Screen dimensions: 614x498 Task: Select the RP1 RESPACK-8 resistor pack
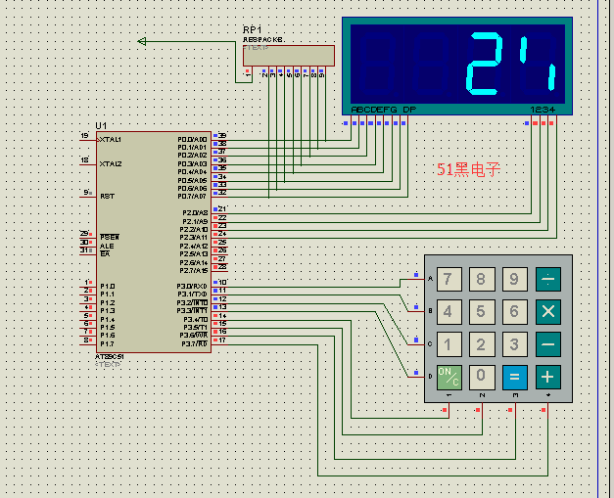[289, 56]
